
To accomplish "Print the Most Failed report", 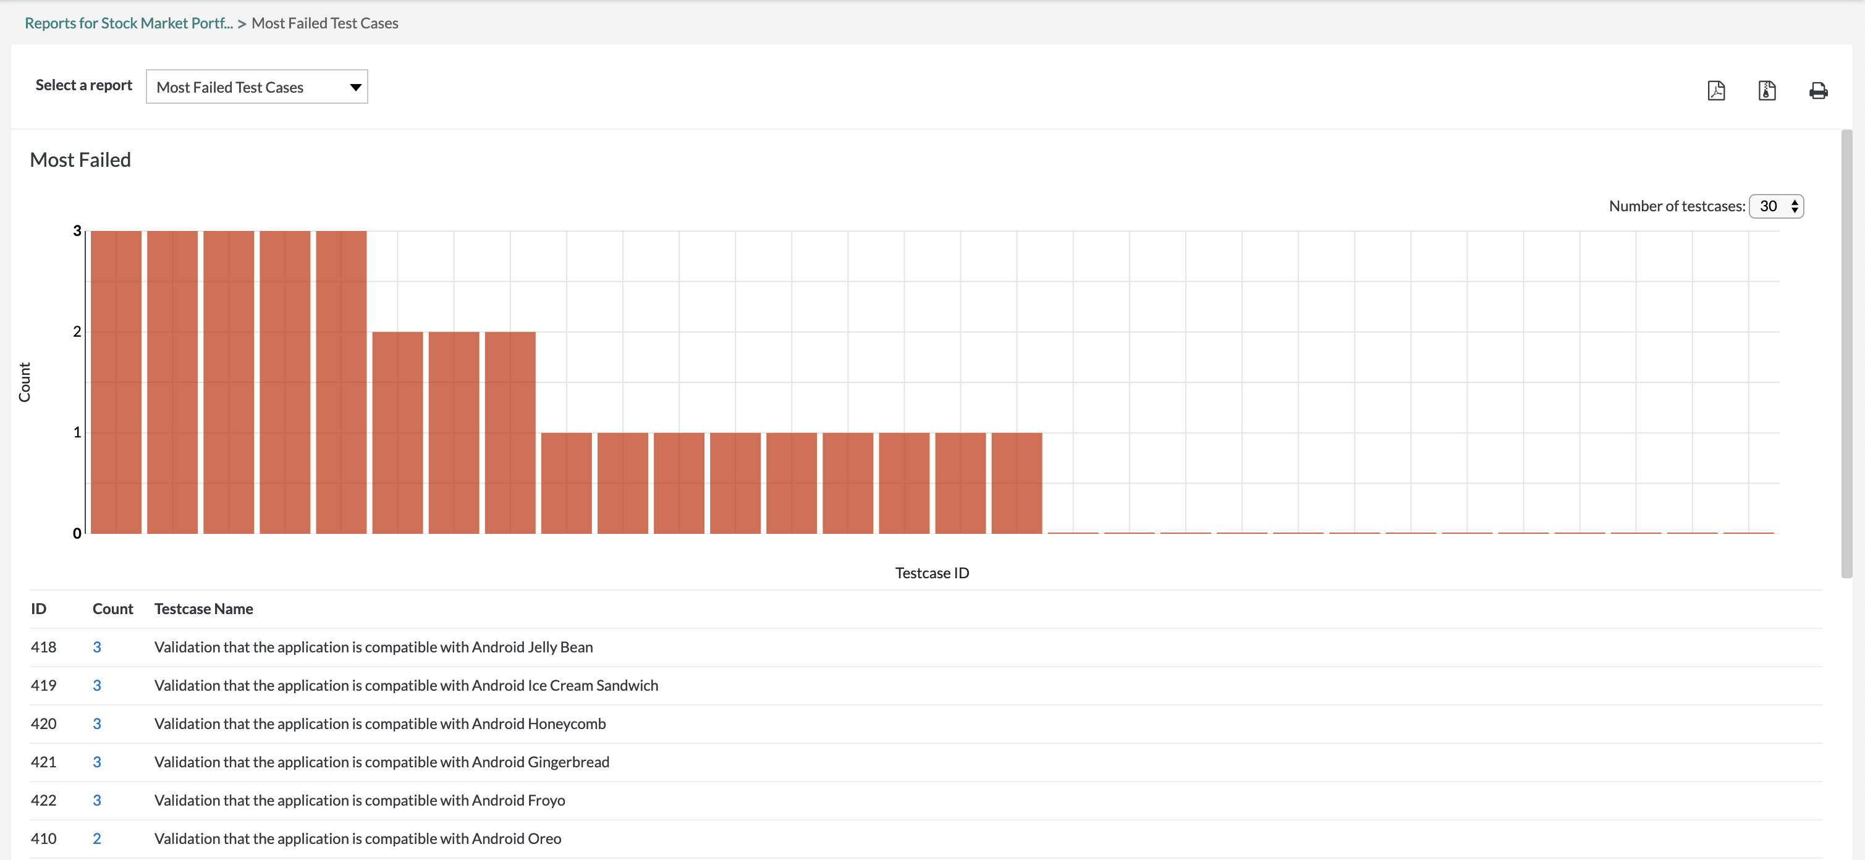I will pos(1818,90).
